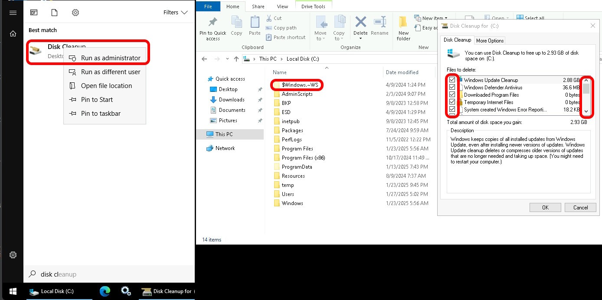Click the red Delete icon in the ribbon
Screen dimensions: 602x300
pos(360,23)
